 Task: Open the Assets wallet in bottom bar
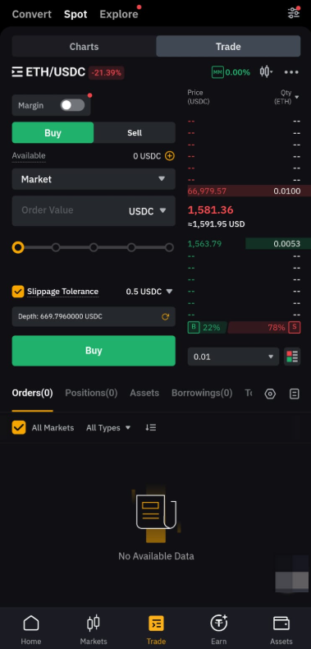pos(281,629)
